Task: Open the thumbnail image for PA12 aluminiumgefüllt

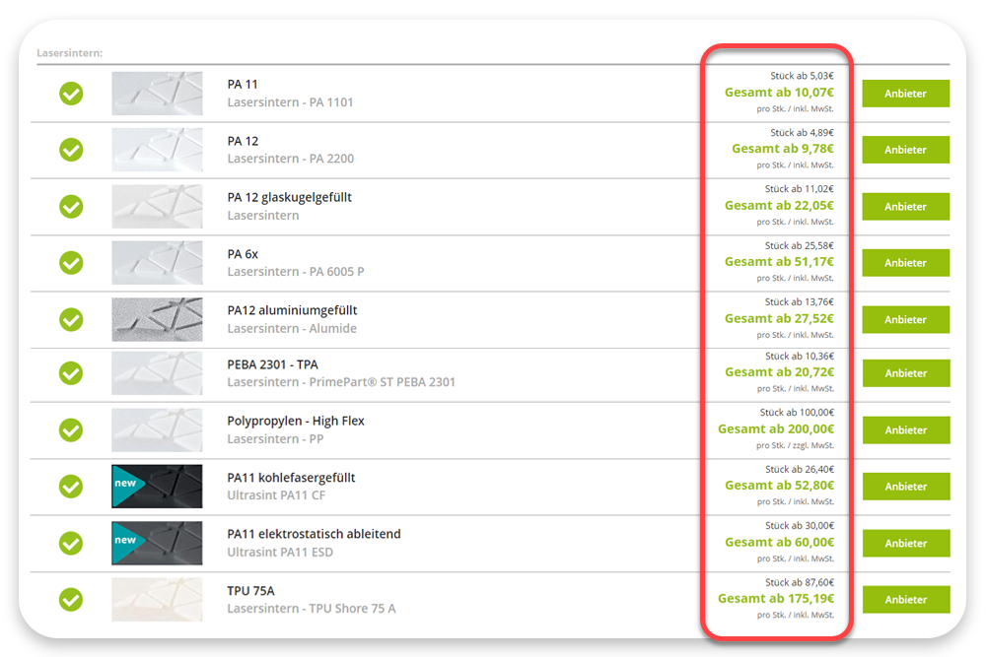Action: [157, 319]
